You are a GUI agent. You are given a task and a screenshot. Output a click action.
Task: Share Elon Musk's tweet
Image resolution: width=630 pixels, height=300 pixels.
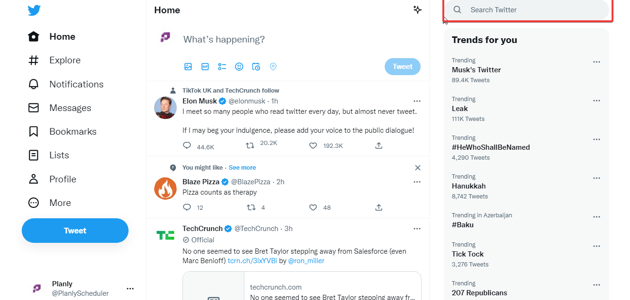(379, 146)
